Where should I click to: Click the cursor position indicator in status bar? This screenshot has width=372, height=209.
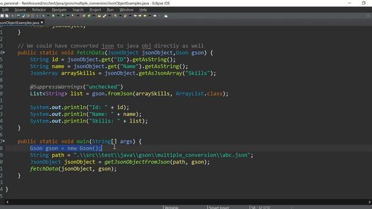coord(260,207)
